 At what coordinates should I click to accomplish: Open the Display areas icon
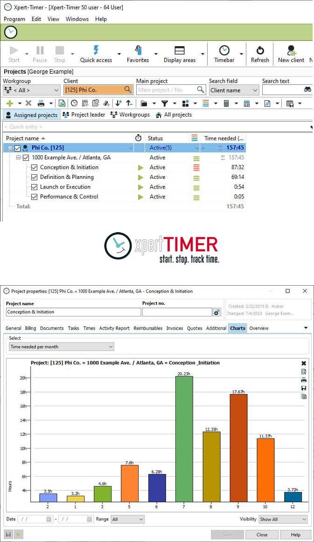click(179, 50)
